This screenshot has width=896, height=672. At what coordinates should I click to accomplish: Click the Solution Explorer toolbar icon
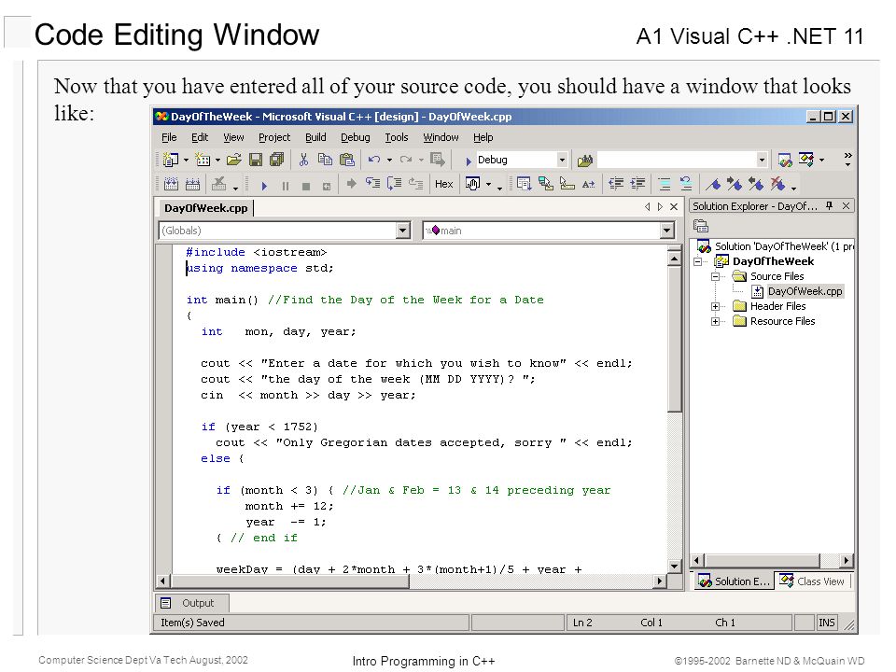click(785, 161)
